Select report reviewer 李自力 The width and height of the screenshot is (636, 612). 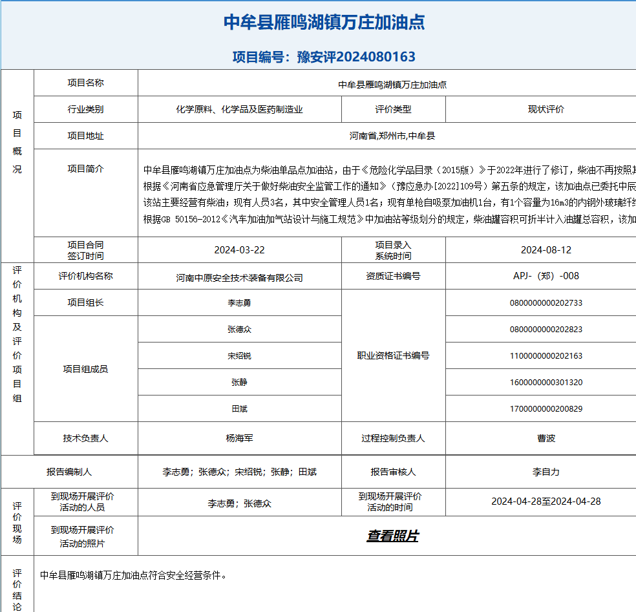pyautogui.click(x=546, y=472)
